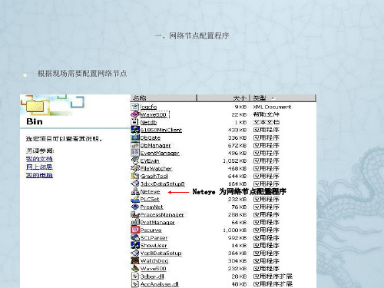Image resolution: width=384 pixels, height=288 pixels.
Task: Click the '164 KB' size cell
Action: click(237, 184)
